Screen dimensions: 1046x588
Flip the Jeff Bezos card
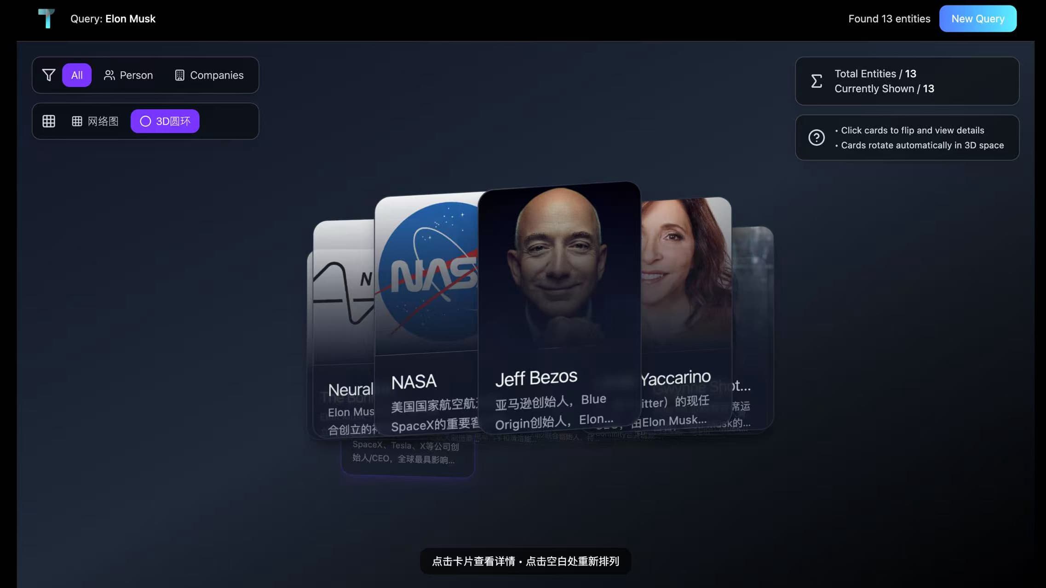[x=559, y=307]
